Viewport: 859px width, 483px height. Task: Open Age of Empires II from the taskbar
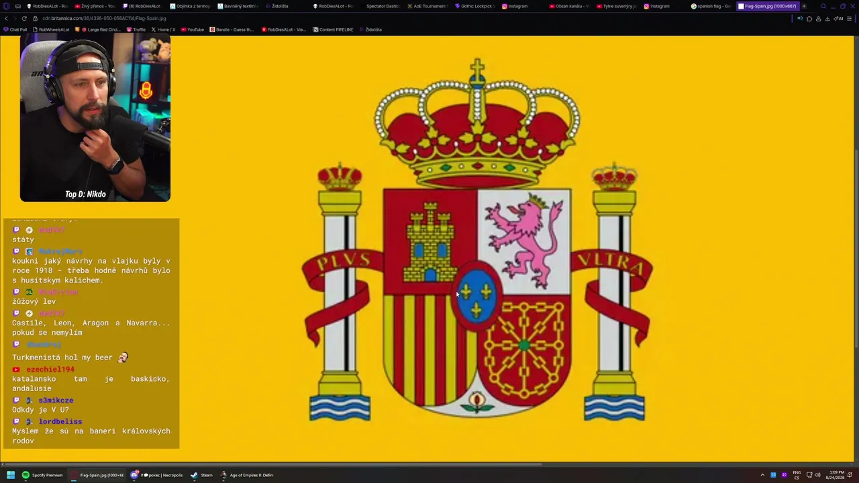pos(247,475)
